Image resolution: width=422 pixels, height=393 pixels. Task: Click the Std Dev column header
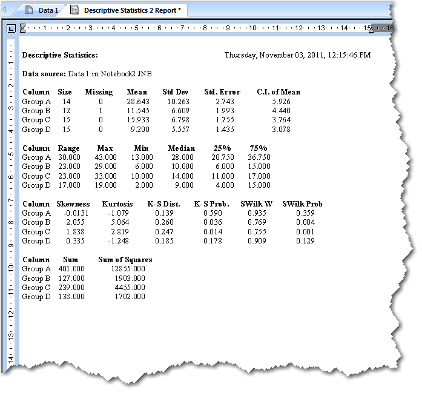pos(175,92)
